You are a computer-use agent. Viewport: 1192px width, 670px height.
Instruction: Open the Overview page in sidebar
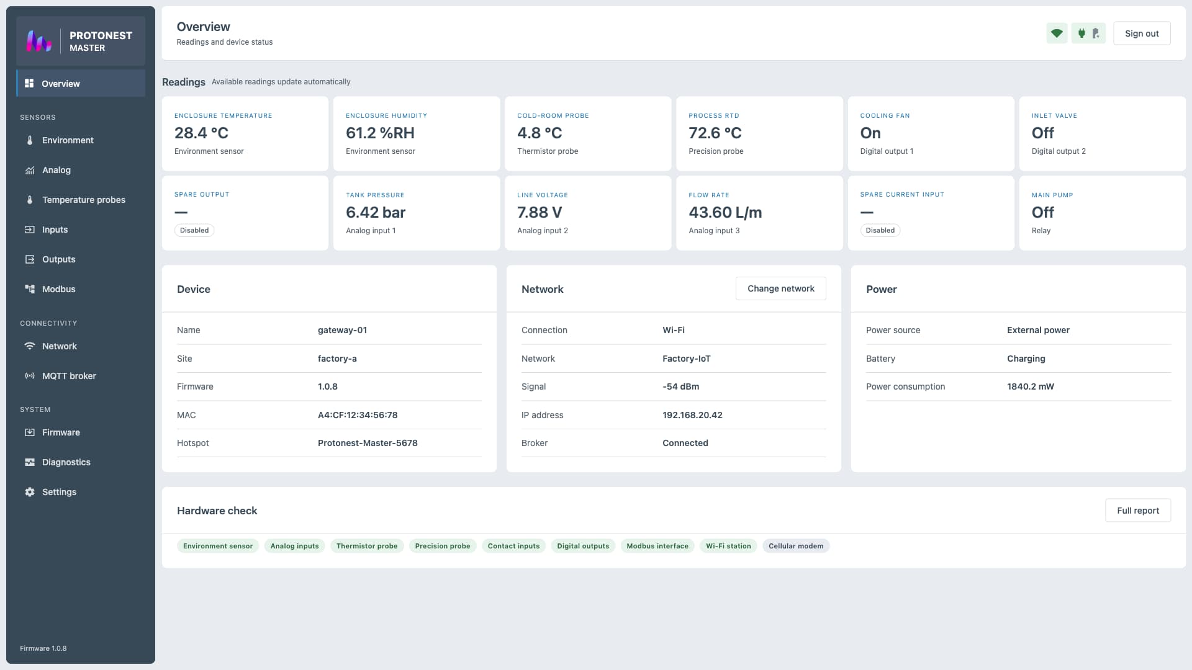pyautogui.click(x=81, y=83)
